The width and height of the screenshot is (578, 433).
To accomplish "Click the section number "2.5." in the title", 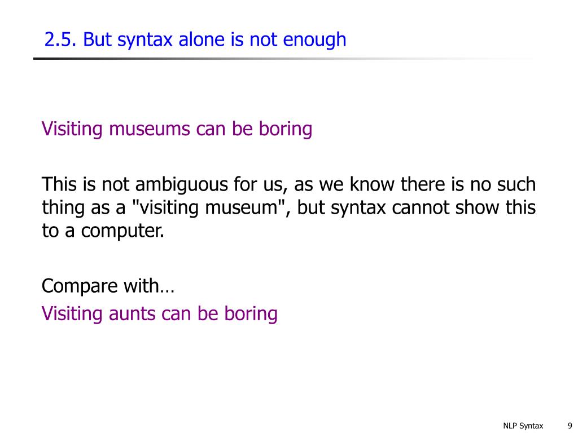I will [x=60, y=39].
